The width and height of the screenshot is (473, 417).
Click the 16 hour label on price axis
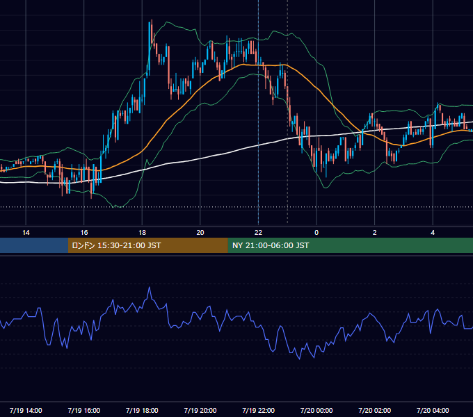84,233
